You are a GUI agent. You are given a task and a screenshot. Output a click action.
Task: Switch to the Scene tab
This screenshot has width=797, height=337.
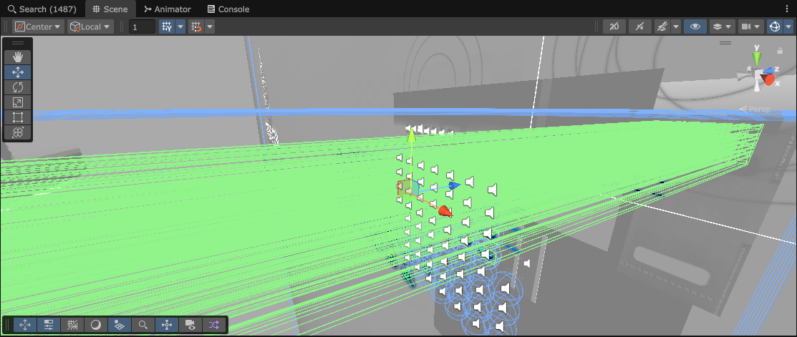[x=110, y=9]
